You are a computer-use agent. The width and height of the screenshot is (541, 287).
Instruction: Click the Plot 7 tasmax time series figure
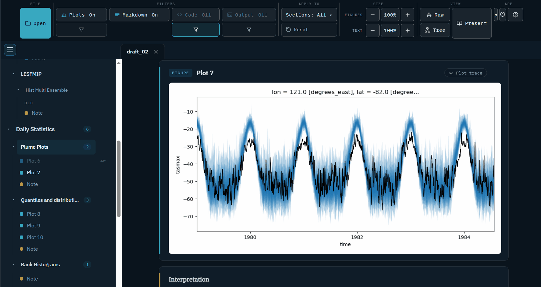[x=335, y=168]
